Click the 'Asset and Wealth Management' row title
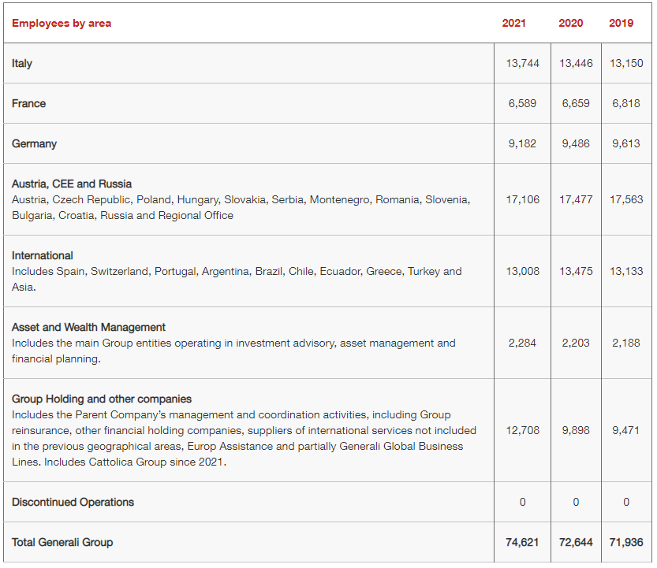 pyautogui.click(x=89, y=327)
